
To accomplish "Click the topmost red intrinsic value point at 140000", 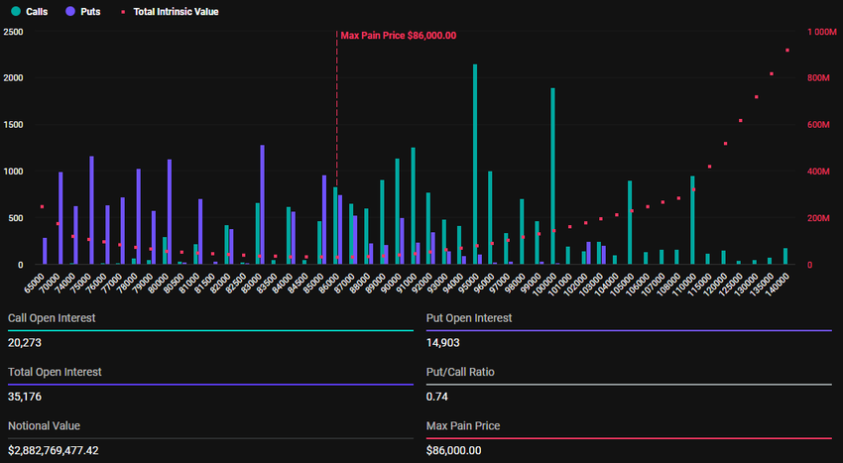I will (786, 51).
